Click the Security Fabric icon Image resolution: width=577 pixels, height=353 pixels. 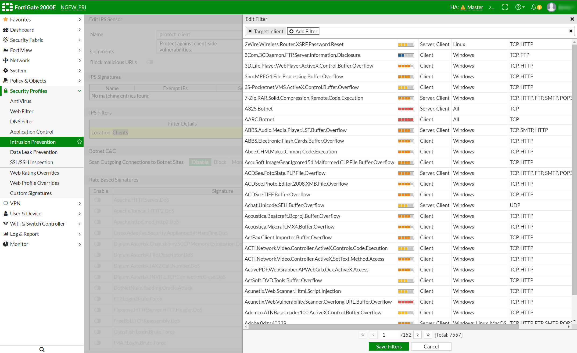coord(5,40)
